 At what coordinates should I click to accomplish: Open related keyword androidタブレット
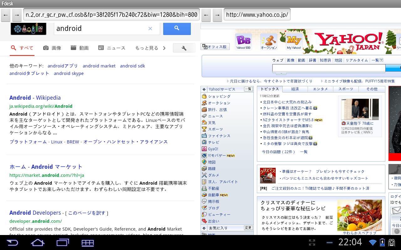(x=29, y=73)
